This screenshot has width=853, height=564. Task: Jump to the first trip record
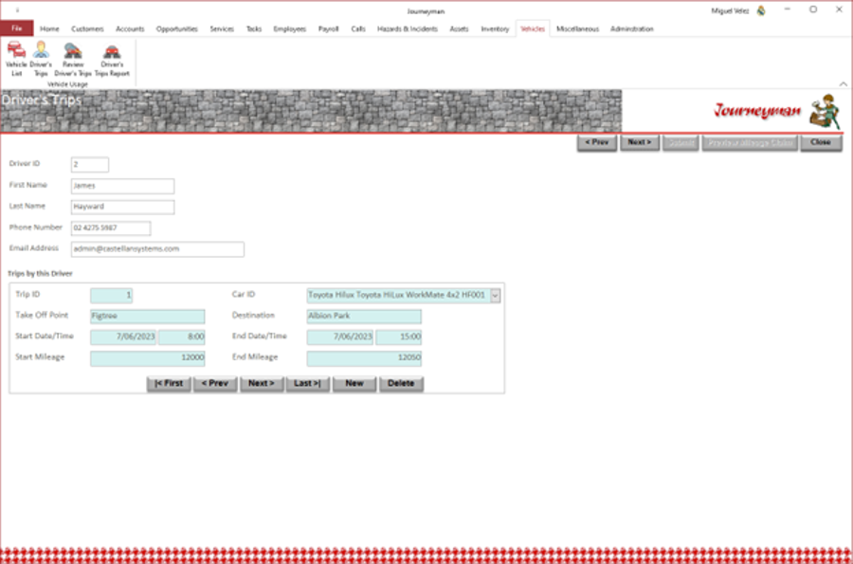tap(169, 384)
